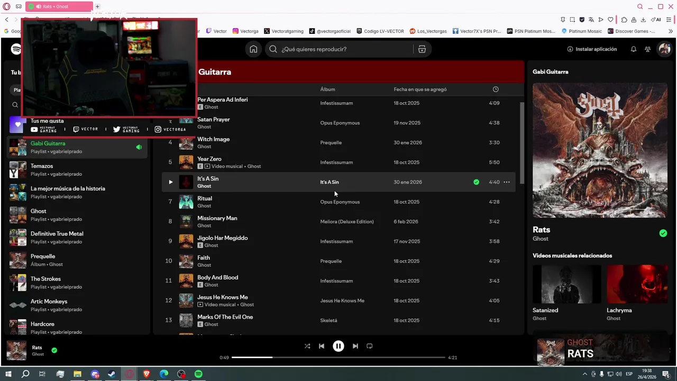The height and width of the screenshot is (381, 677).
Task: Skip to previous track
Action: 322,346
